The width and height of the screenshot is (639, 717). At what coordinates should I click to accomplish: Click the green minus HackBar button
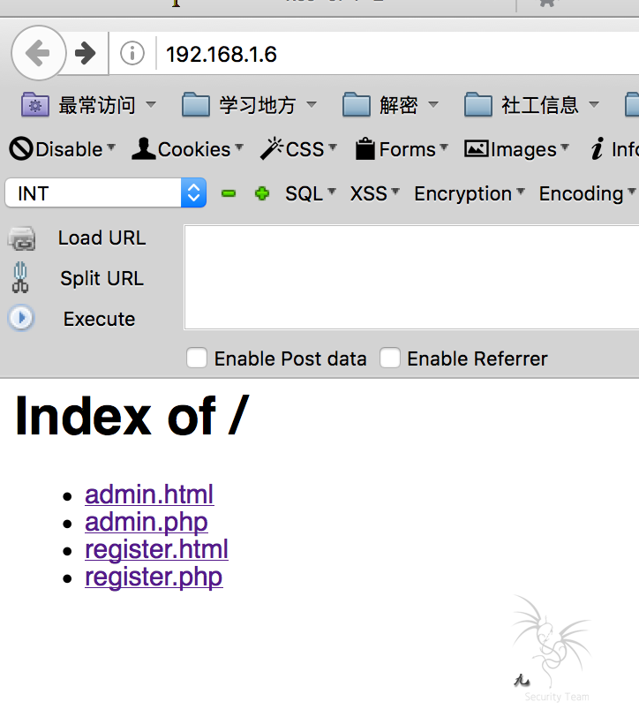tap(229, 194)
